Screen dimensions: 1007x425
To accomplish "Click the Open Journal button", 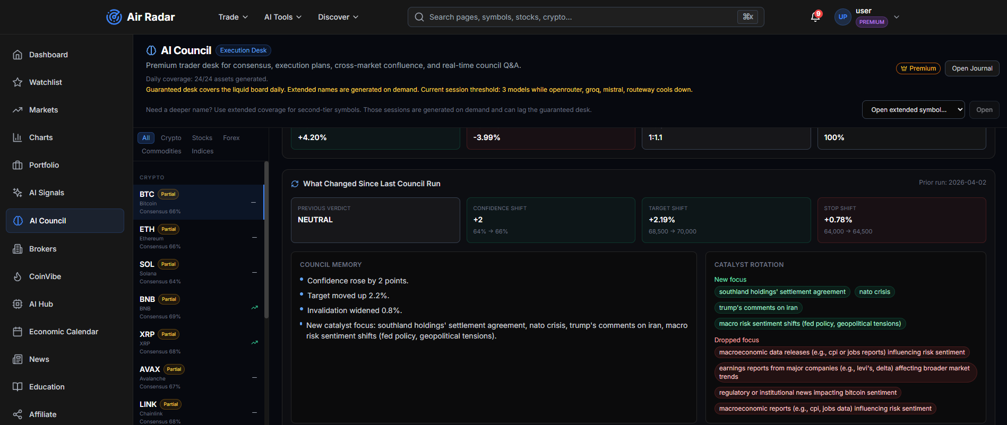I will (x=972, y=68).
